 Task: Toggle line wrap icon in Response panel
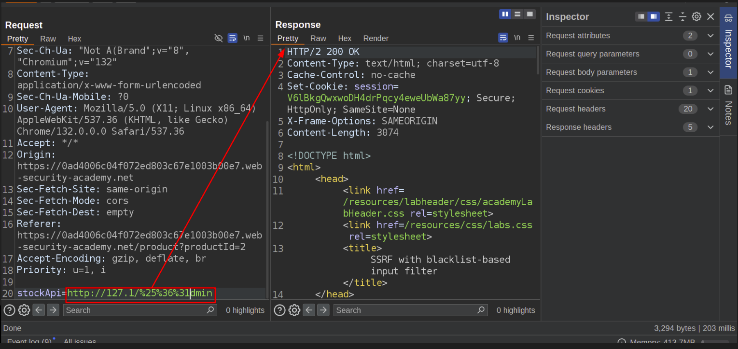(x=503, y=38)
